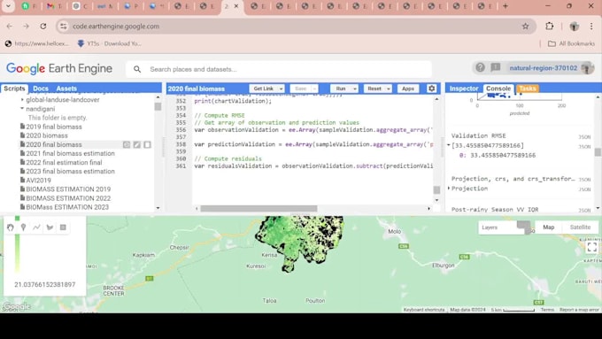
Task: Open Get Link dropdown arrow
Action: point(281,89)
